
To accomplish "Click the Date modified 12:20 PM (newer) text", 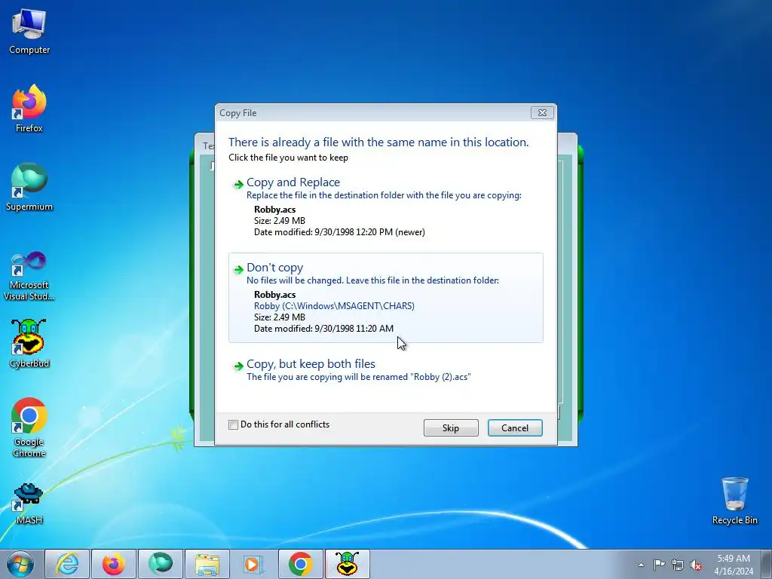I will coord(339,232).
